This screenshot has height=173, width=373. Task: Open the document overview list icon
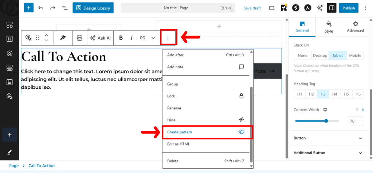[x=64, y=8]
